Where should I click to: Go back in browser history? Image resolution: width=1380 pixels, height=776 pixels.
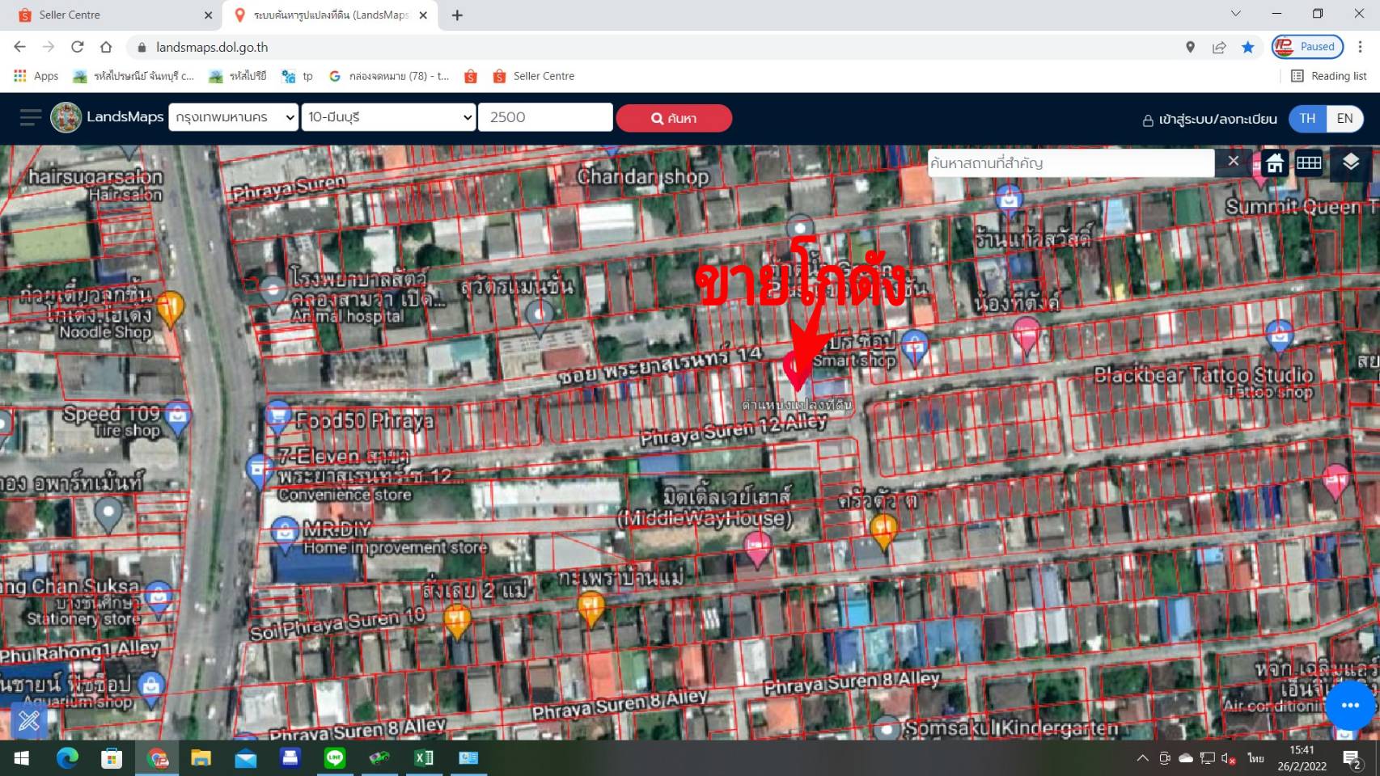pyautogui.click(x=20, y=47)
